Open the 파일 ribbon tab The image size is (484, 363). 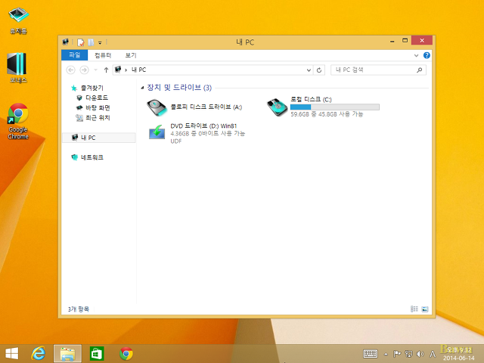(74, 55)
